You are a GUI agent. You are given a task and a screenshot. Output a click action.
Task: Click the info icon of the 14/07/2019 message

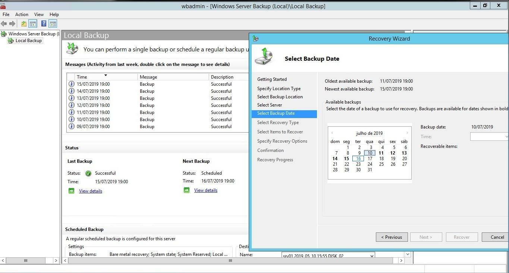pos(72,91)
